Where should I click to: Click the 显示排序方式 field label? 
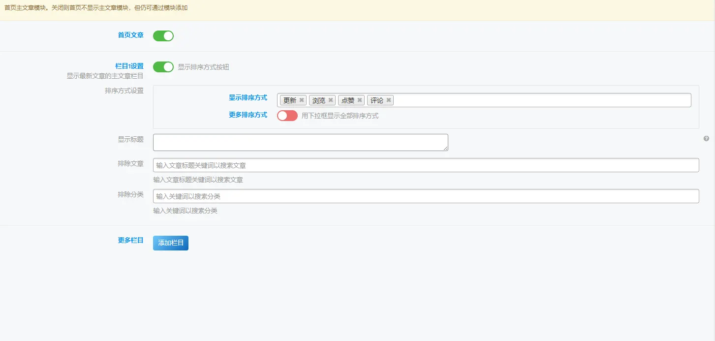(248, 97)
